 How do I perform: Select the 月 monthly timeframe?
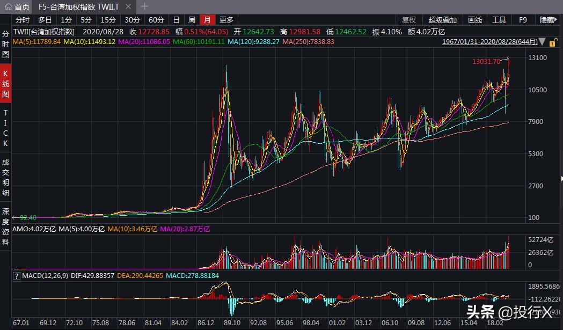tap(207, 20)
